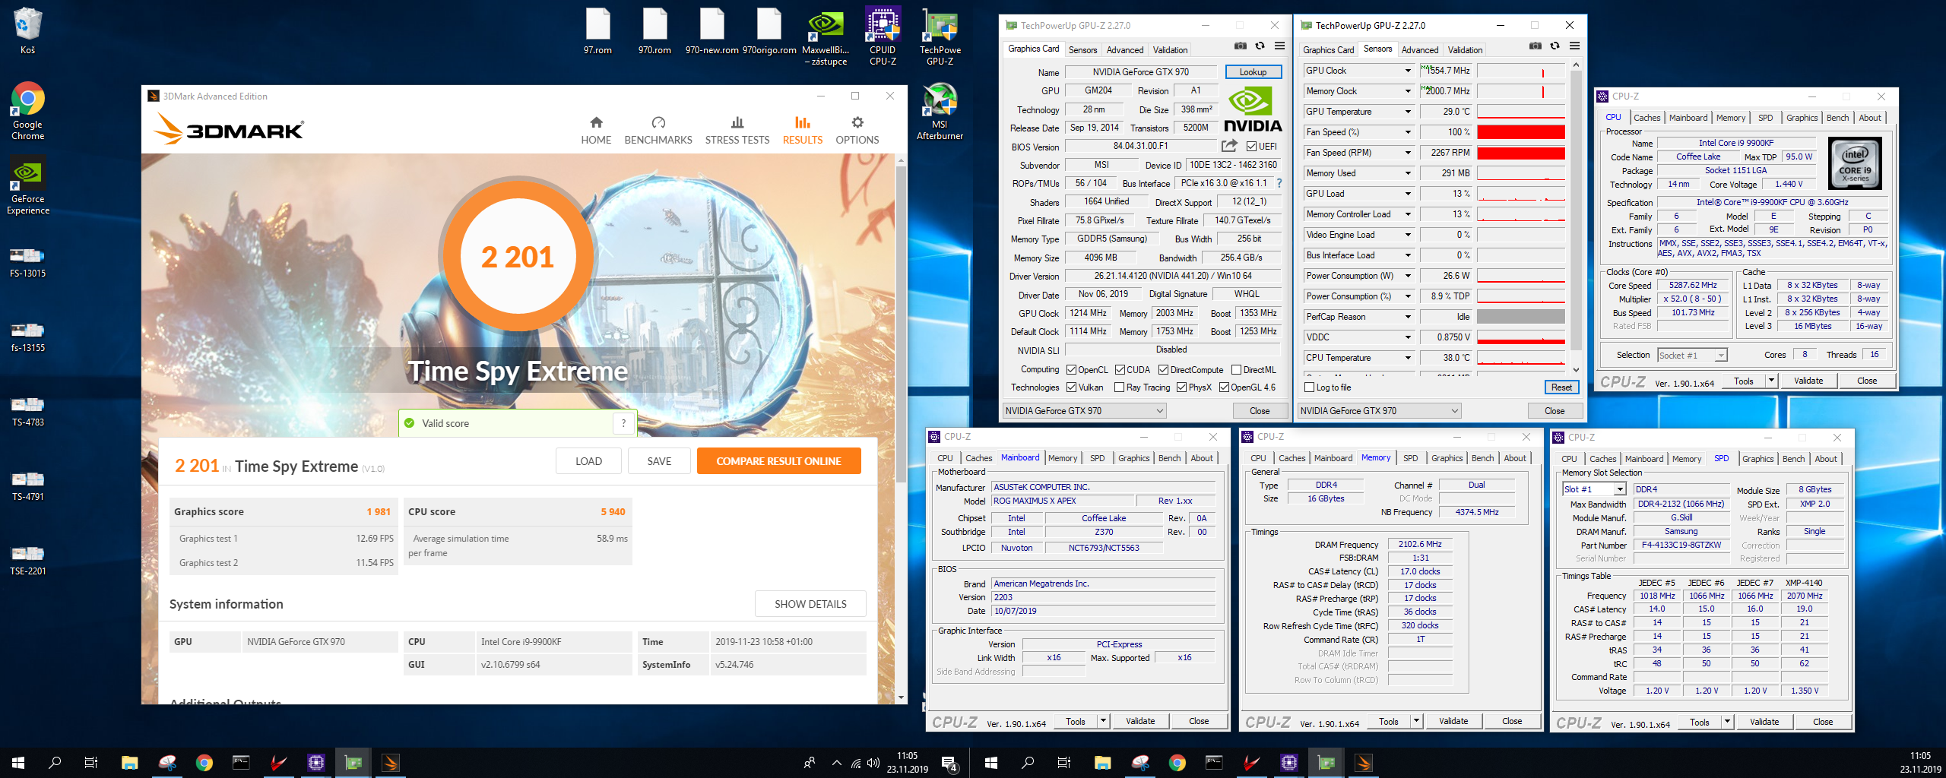Click the Bus Interface question mark in GPU-Z
Viewport: 1946px width, 778px height.
point(1279,183)
